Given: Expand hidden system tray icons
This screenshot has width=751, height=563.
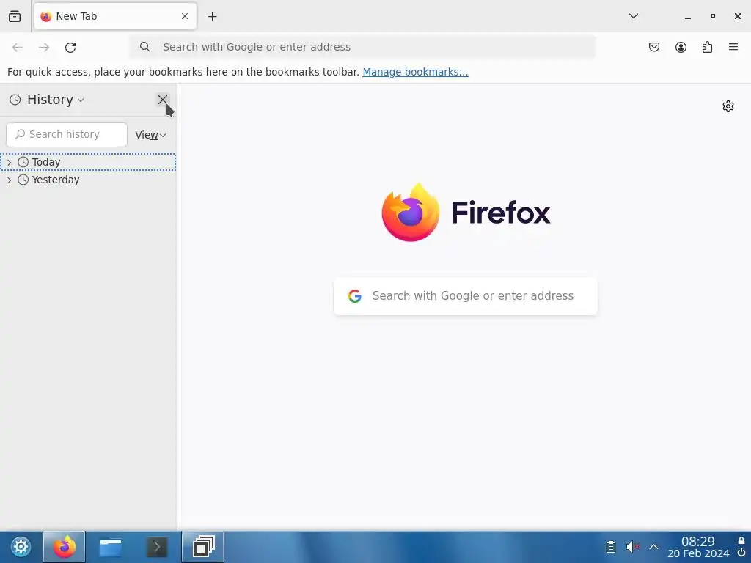Looking at the screenshot, I should [x=653, y=547].
